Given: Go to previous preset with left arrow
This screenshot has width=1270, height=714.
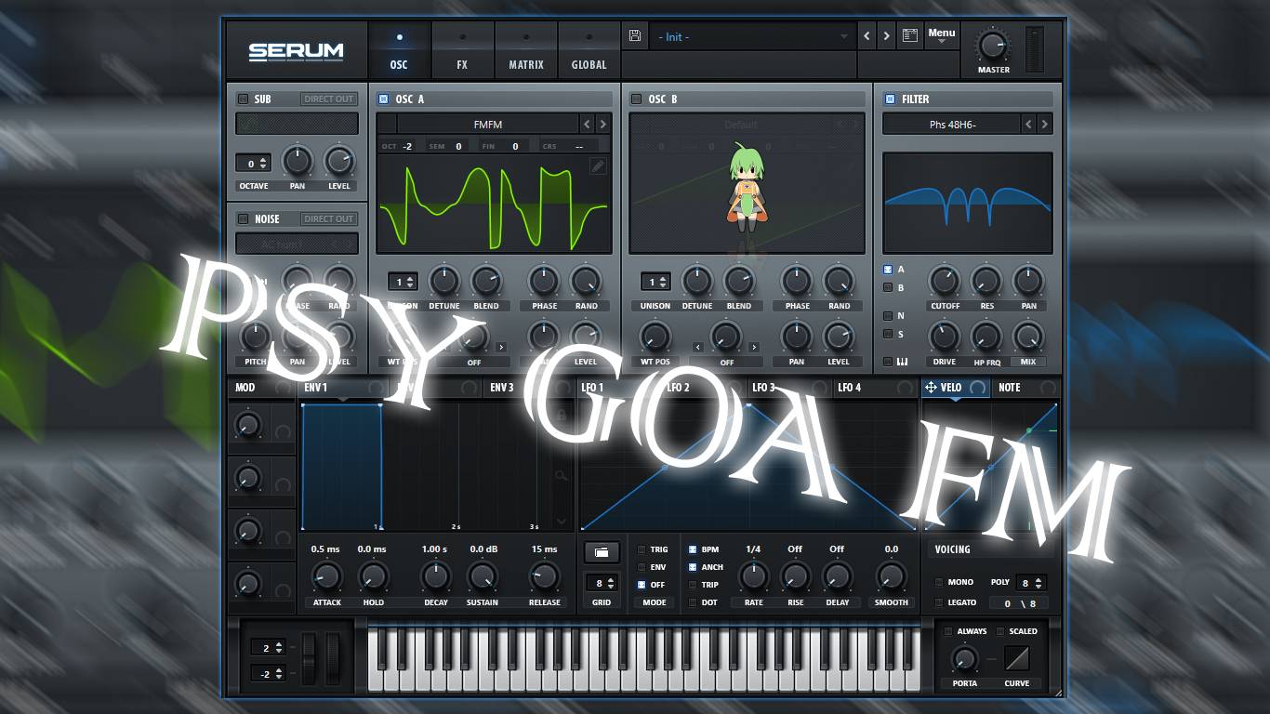Looking at the screenshot, I should coord(867,36).
